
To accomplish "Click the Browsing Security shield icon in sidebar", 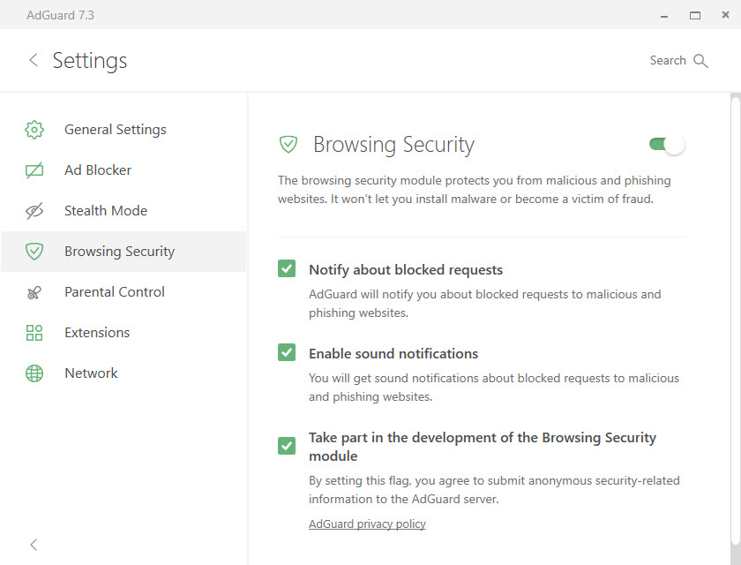I will coord(34,252).
